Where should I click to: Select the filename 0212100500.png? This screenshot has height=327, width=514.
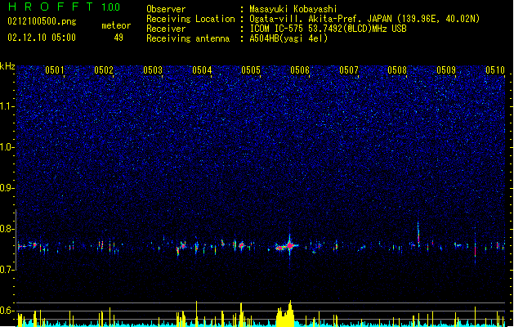click(x=42, y=22)
